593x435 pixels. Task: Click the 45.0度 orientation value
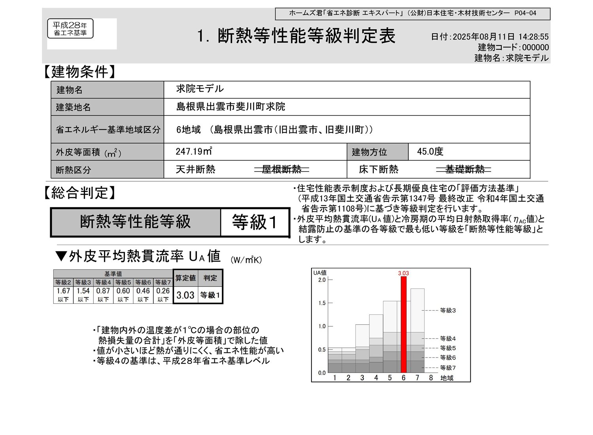click(x=430, y=151)
